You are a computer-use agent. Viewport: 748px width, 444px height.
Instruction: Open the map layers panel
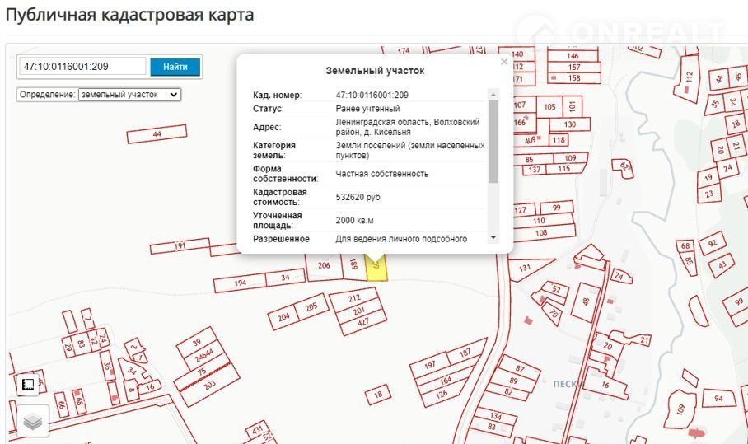(32, 421)
